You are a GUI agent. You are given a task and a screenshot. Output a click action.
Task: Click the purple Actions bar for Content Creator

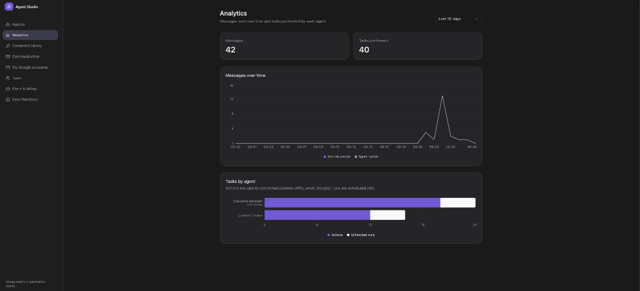point(317,215)
